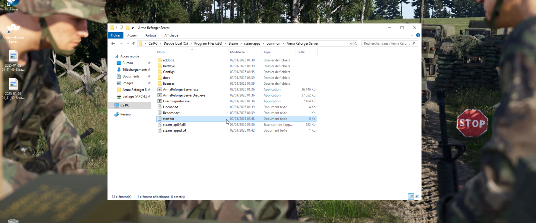536x223 pixels.
Task: Select Ce PC in navigation pane
Action: [x=125, y=105]
